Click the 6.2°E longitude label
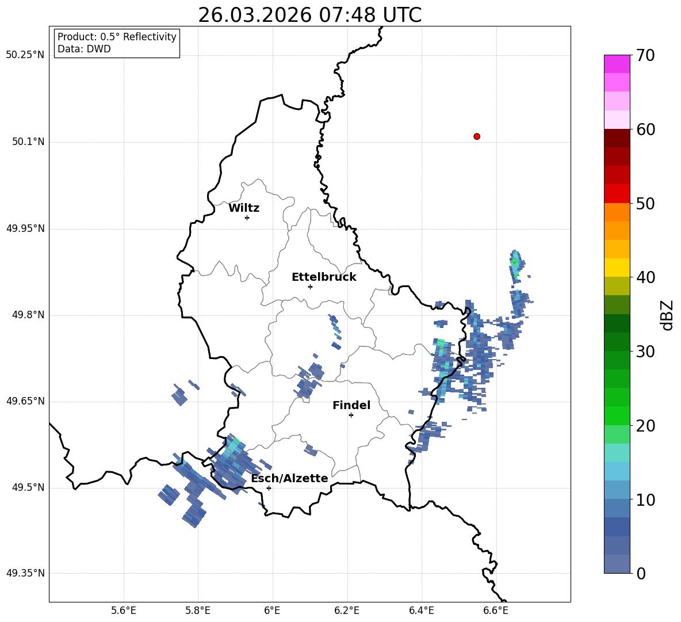This screenshot has height=622, width=681. coord(347,610)
